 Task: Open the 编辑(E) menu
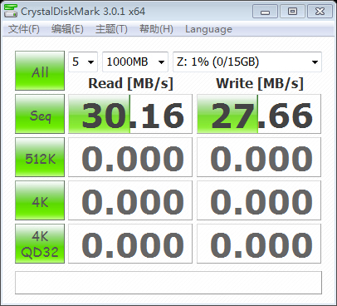point(67,29)
